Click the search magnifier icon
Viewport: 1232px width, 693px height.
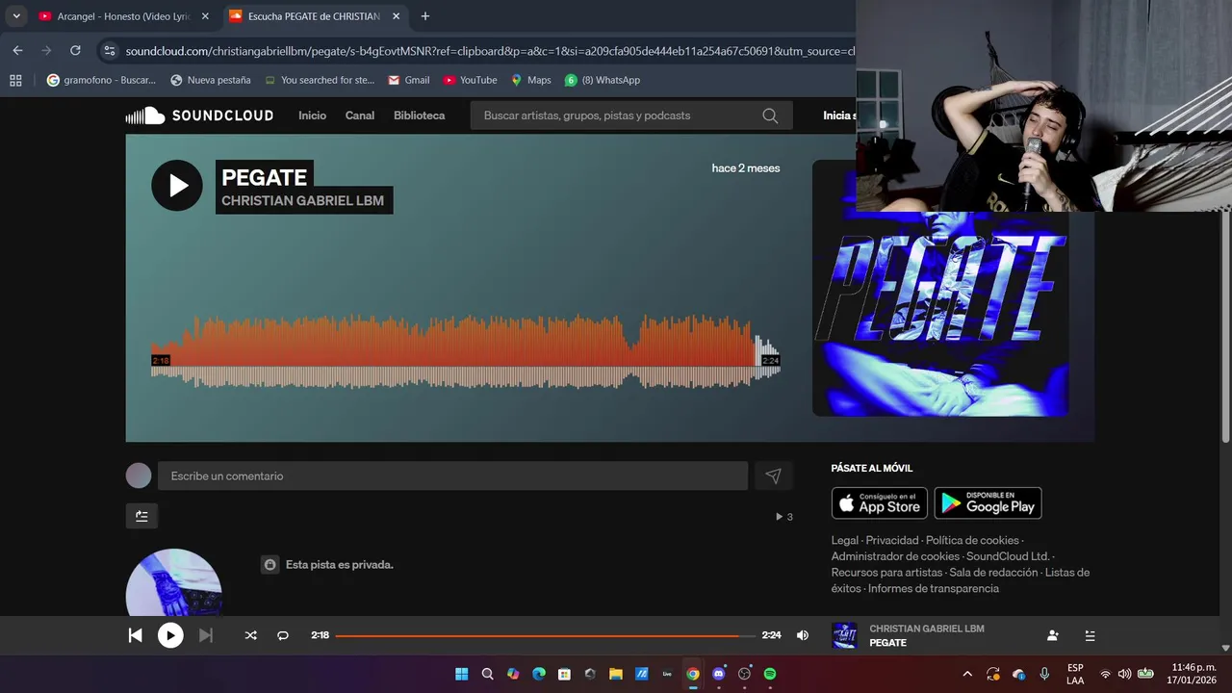770,115
